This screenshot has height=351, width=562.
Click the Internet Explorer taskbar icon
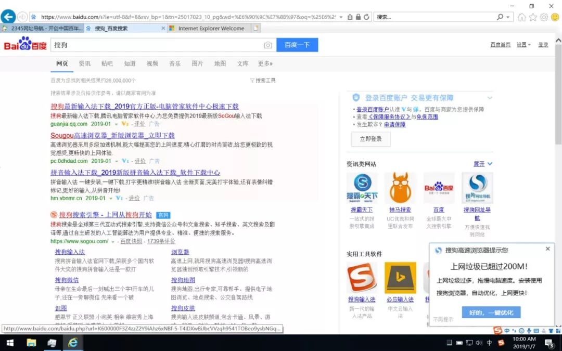click(x=73, y=343)
